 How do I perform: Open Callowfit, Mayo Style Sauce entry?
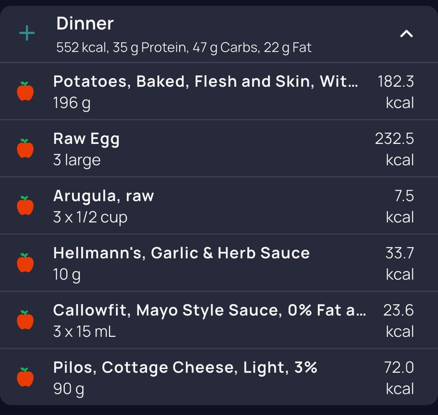point(219,320)
